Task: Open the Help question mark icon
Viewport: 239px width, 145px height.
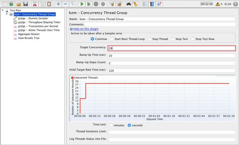Action: click(x=152, y=4)
